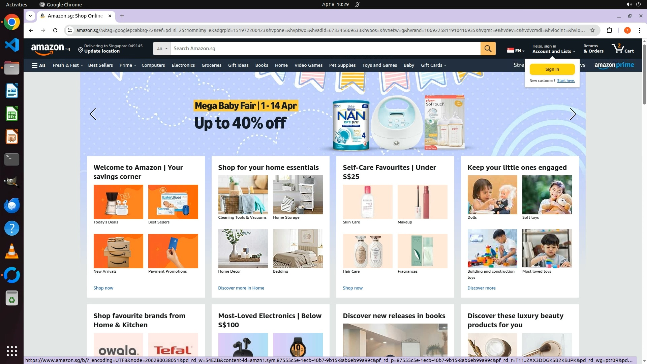The height and width of the screenshot is (364, 647).
Task: Show previous banner with left arrow
Action: tap(93, 114)
